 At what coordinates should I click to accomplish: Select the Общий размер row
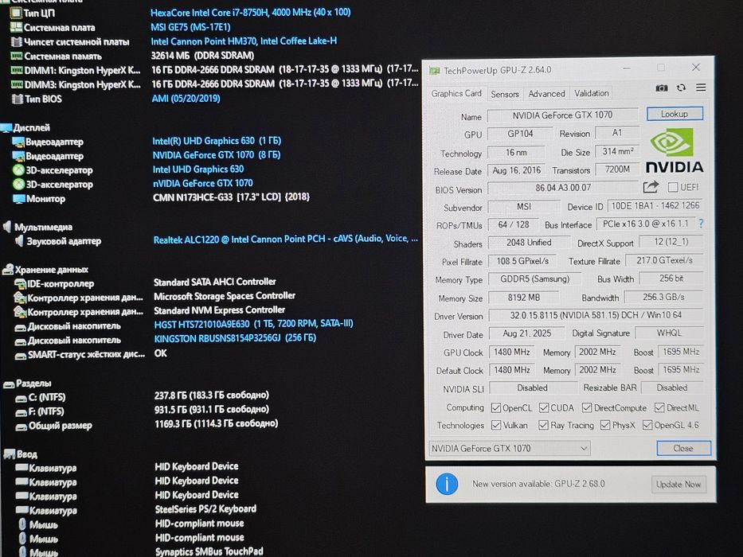click(x=147, y=424)
